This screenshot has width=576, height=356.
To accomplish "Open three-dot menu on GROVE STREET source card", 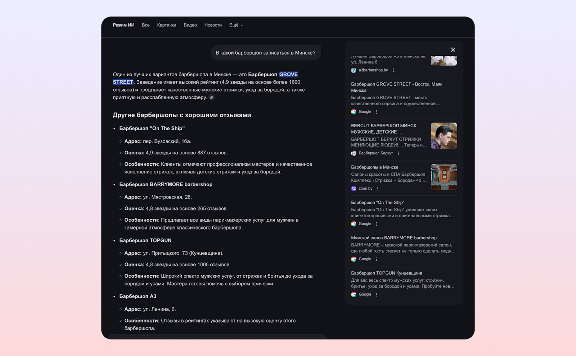I will (x=377, y=112).
